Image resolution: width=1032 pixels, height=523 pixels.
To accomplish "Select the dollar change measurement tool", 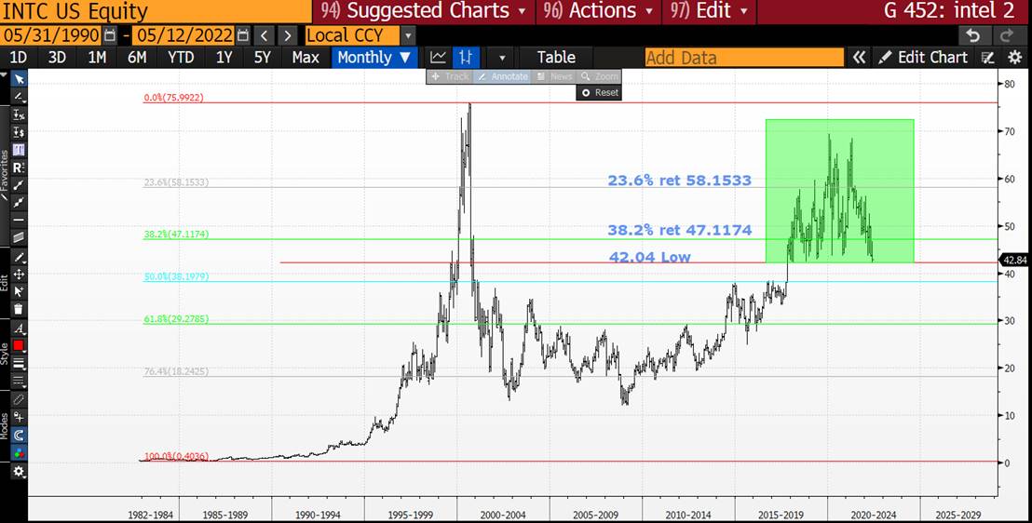I will (19, 132).
